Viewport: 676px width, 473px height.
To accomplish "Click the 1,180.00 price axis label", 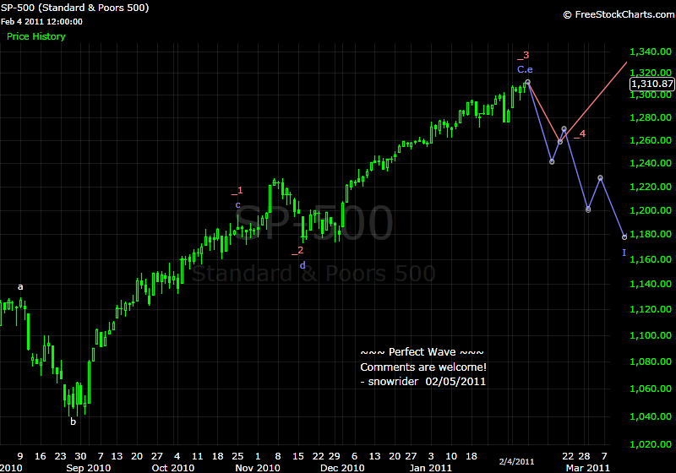I will 651,234.
